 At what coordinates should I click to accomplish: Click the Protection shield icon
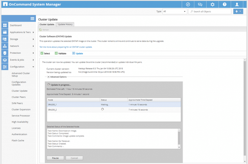click(x=5, y=53)
